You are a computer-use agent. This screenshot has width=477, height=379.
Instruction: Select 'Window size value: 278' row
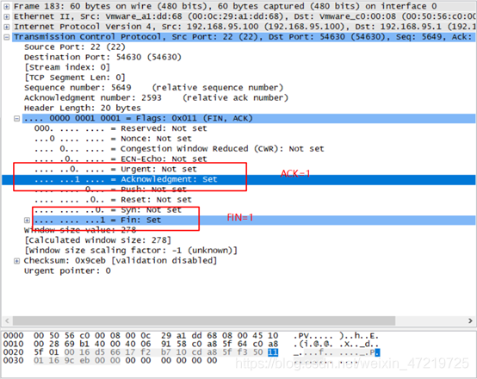80,230
